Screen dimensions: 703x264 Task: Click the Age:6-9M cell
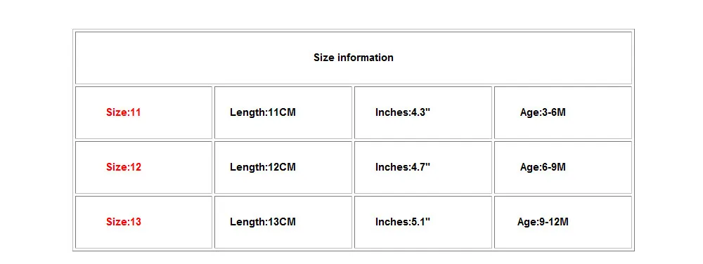click(562, 167)
